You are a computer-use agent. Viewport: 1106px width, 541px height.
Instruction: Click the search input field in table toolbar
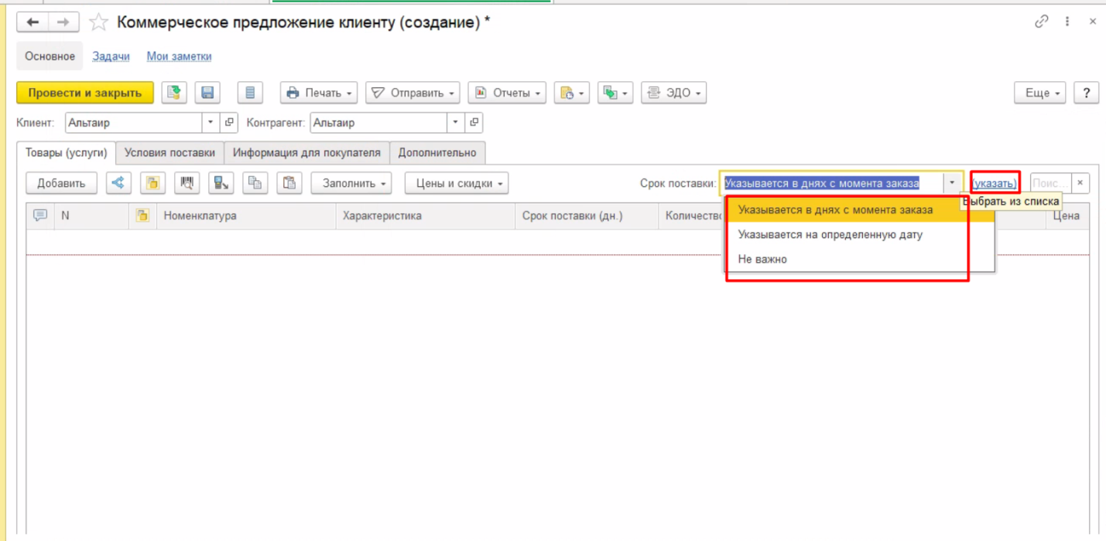(x=1050, y=183)
